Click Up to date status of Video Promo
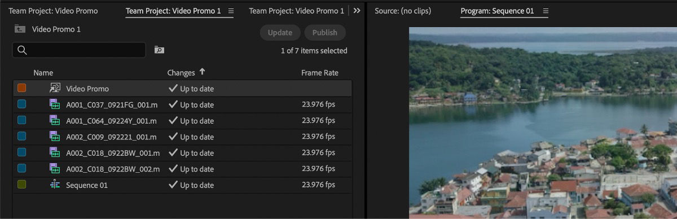This screenshot has height=219, width=677. click(191, 89)
